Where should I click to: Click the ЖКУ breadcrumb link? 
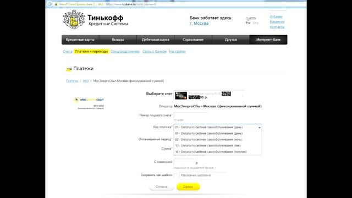coord(86,81)
